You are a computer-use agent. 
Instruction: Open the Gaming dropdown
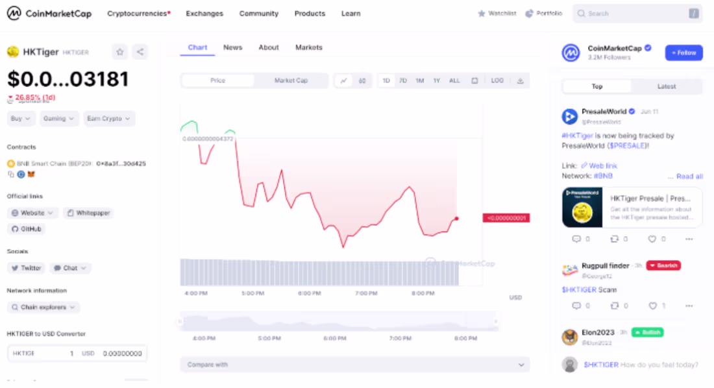pyautogui.click(x=58, y=118)
